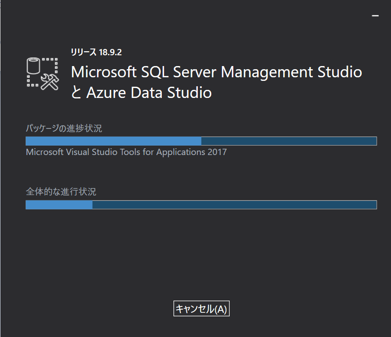Click the と Azure Data Studio title line

pyautogui.click(x=142, y=93)
